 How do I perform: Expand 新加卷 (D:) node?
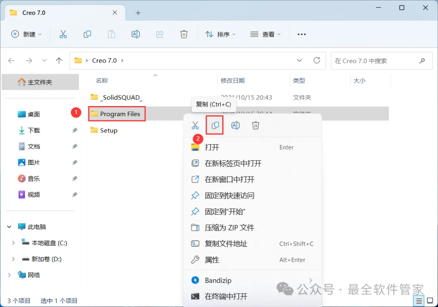[13, 259]
